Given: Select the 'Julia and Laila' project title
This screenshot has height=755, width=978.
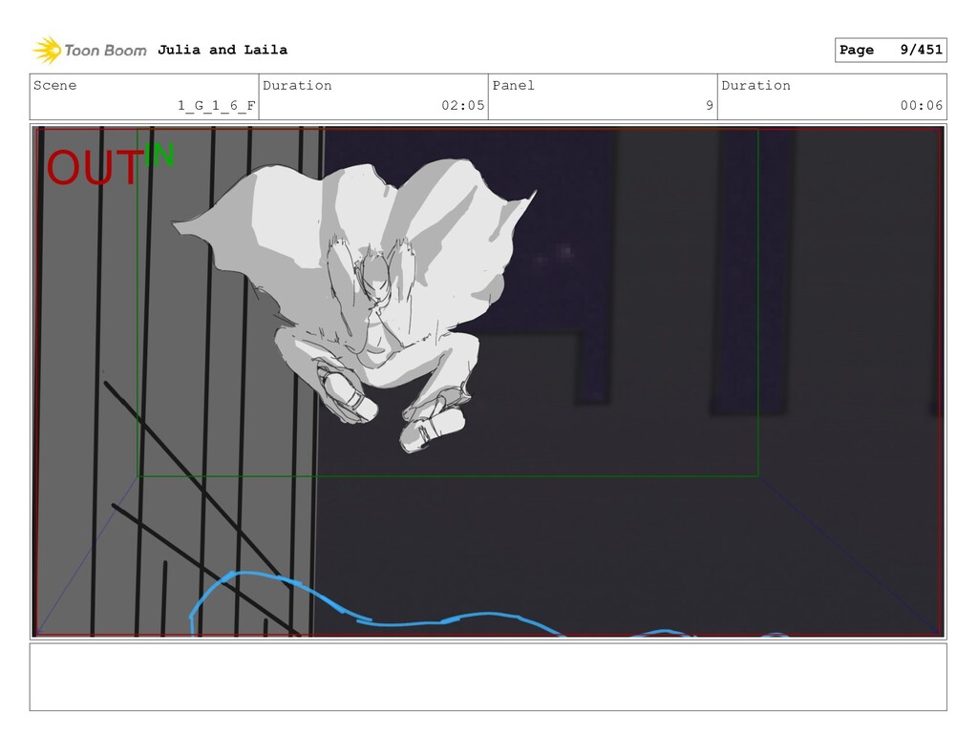Looking at the screenshot, I should click(222, 50).
